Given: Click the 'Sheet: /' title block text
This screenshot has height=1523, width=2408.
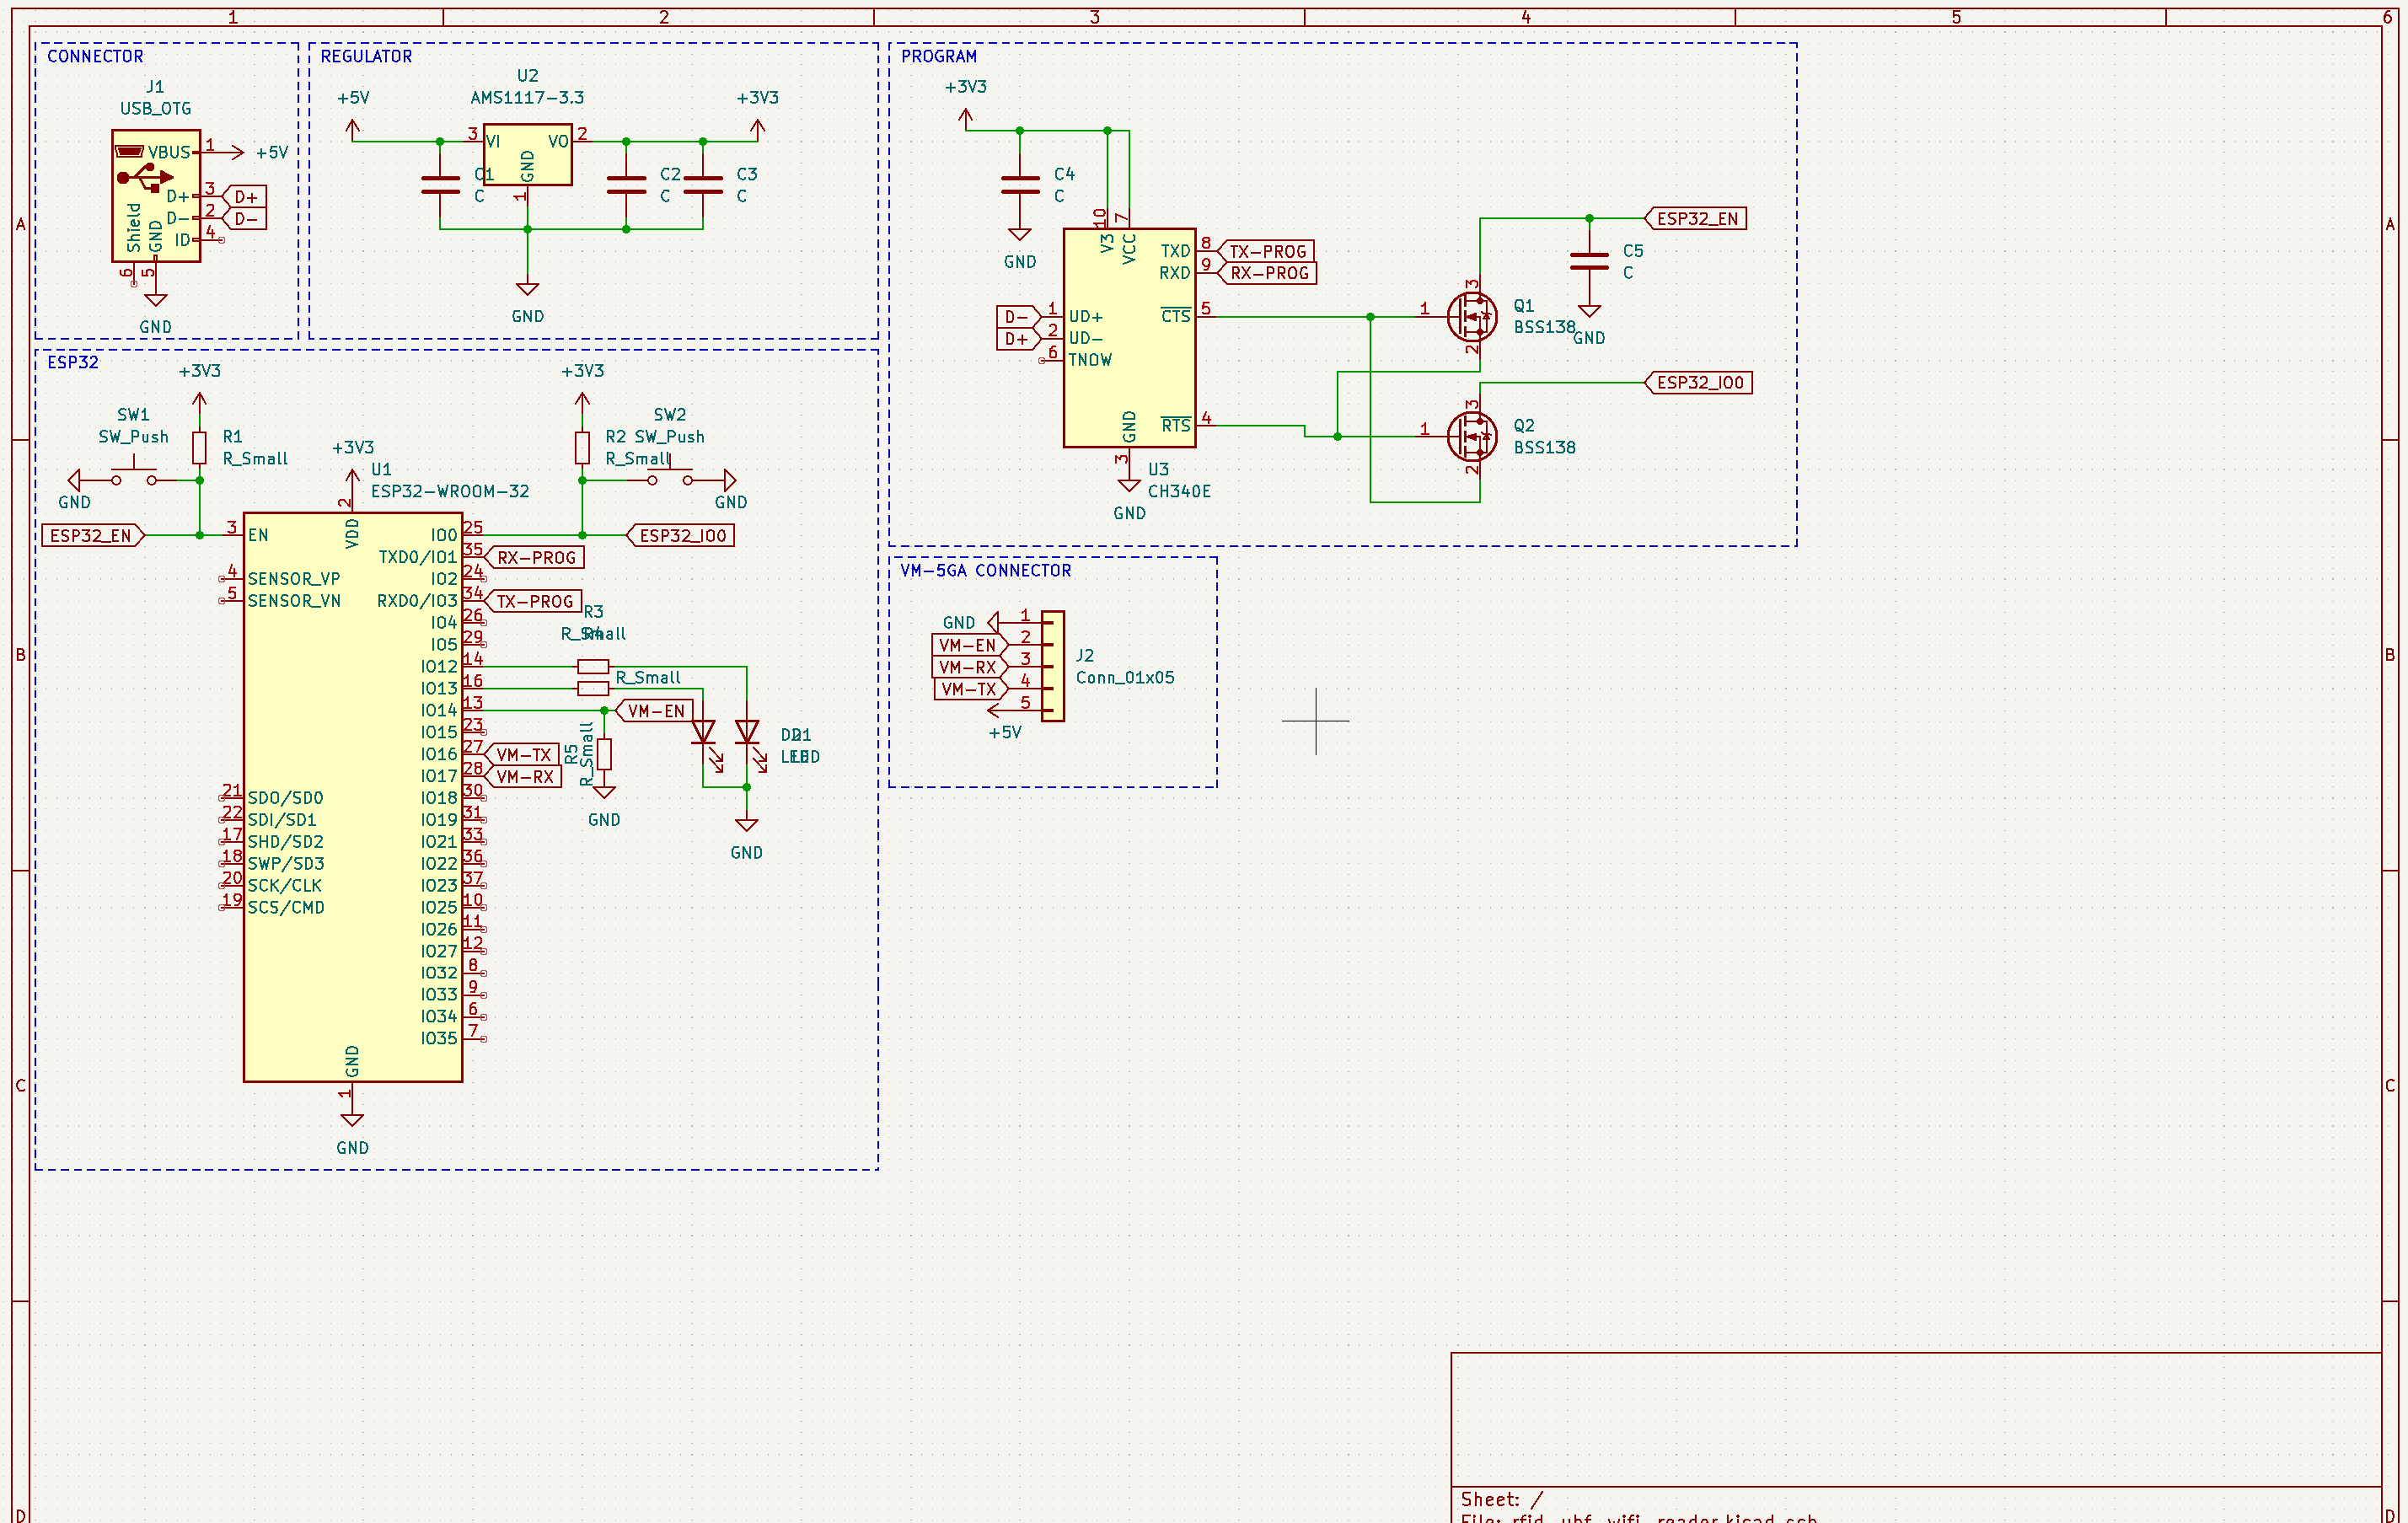Looking at the screenshot, I should point(1502,1499).
